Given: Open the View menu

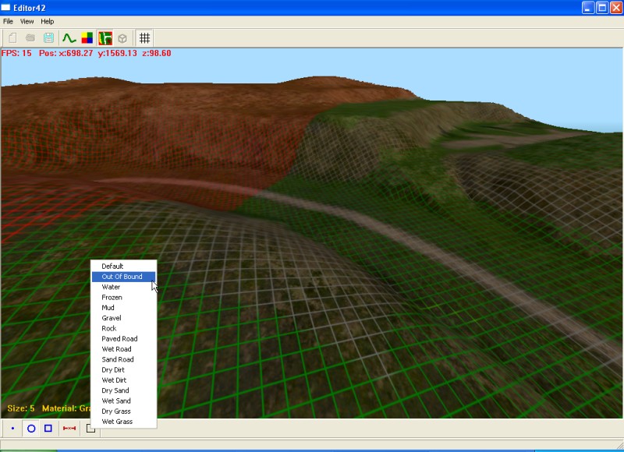Looking at the screenshot, I should click(27, 21).
